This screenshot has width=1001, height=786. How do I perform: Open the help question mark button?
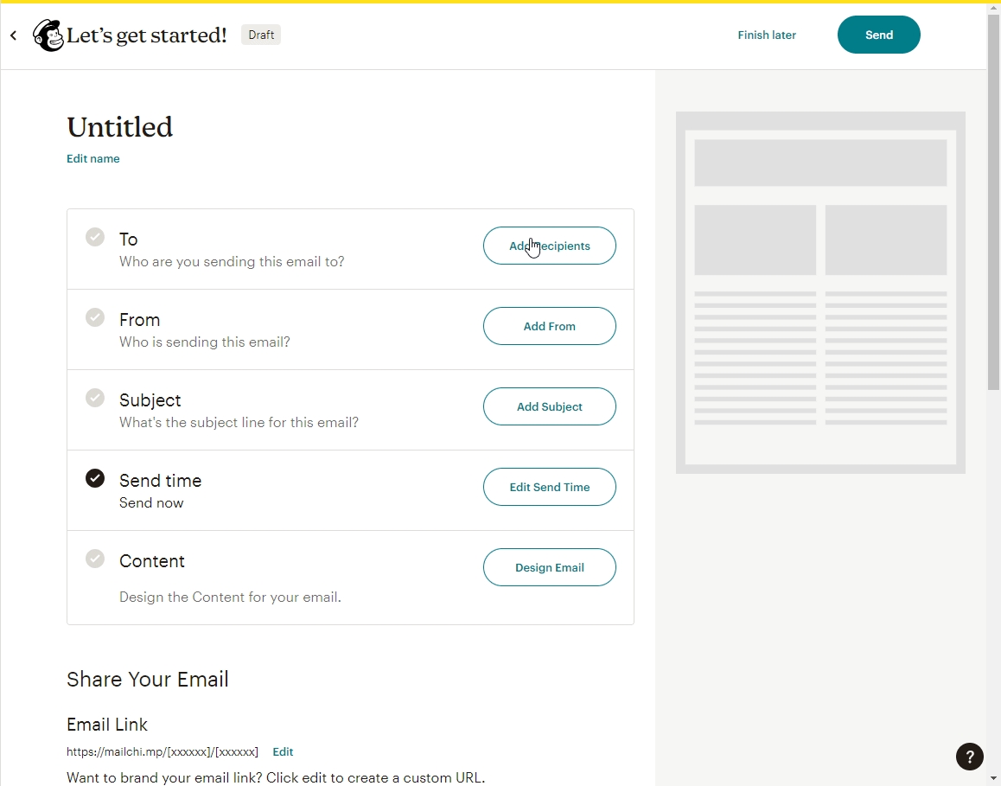[x=969, y=757]
